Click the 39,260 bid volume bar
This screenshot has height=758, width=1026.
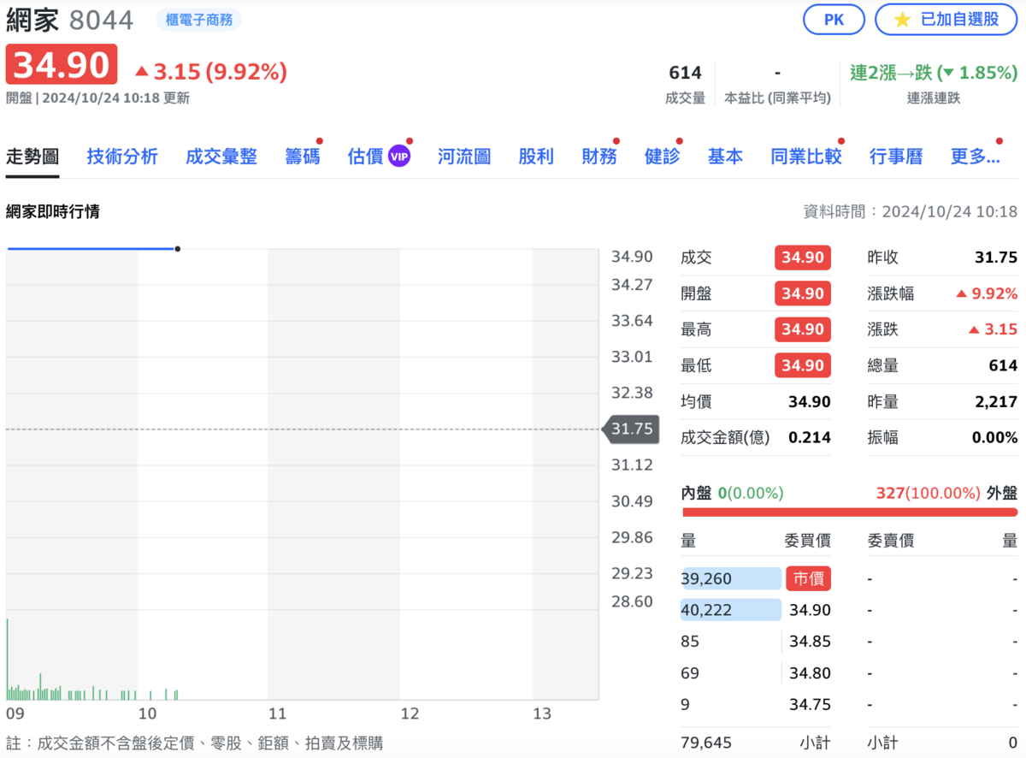coord(731,578)
